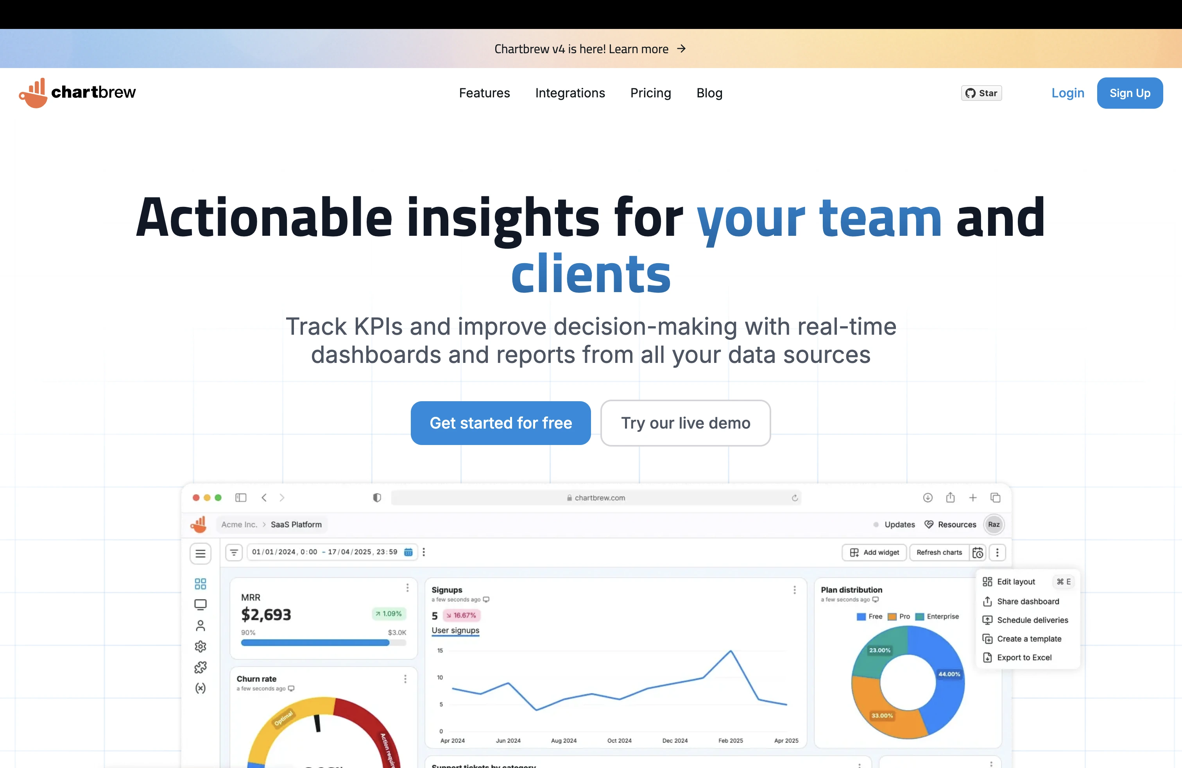Image resolution: width=1182 pixels, height=768 pixels.
Task: Open the calendar icon in the date range
Action: point(408,552)
